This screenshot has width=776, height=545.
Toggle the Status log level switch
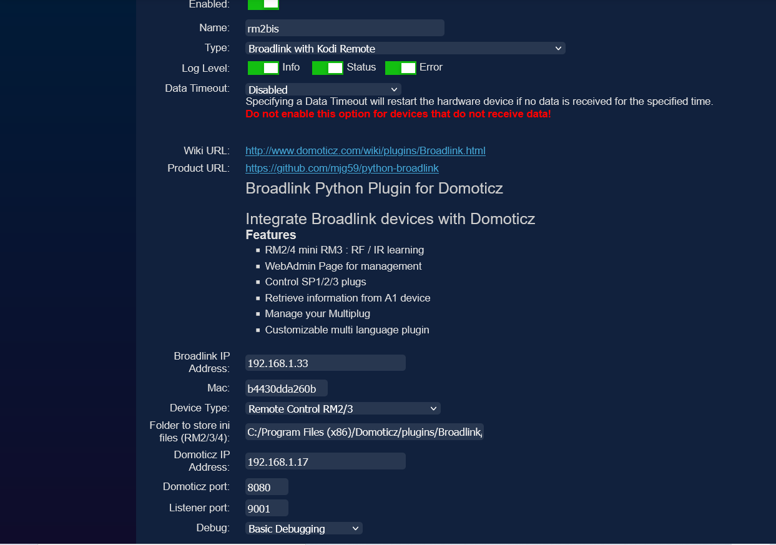[328, 67]
